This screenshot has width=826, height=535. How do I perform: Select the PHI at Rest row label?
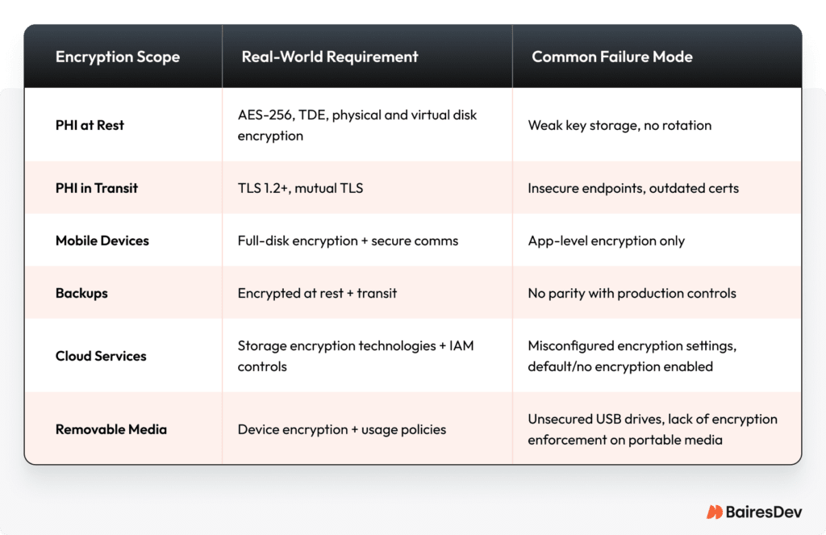(90, 125)
